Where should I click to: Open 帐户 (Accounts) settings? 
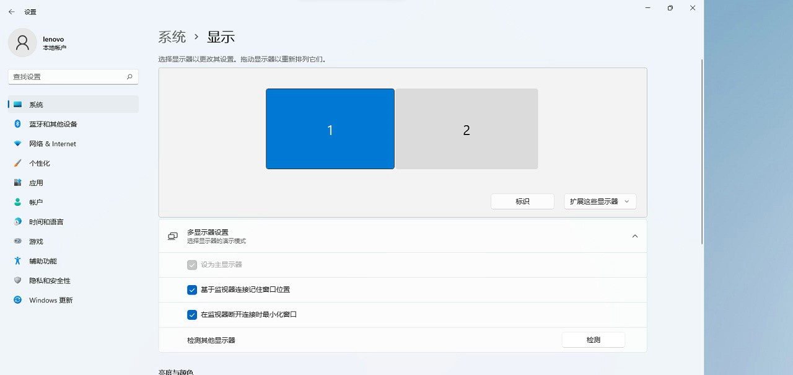pos(36,201)
